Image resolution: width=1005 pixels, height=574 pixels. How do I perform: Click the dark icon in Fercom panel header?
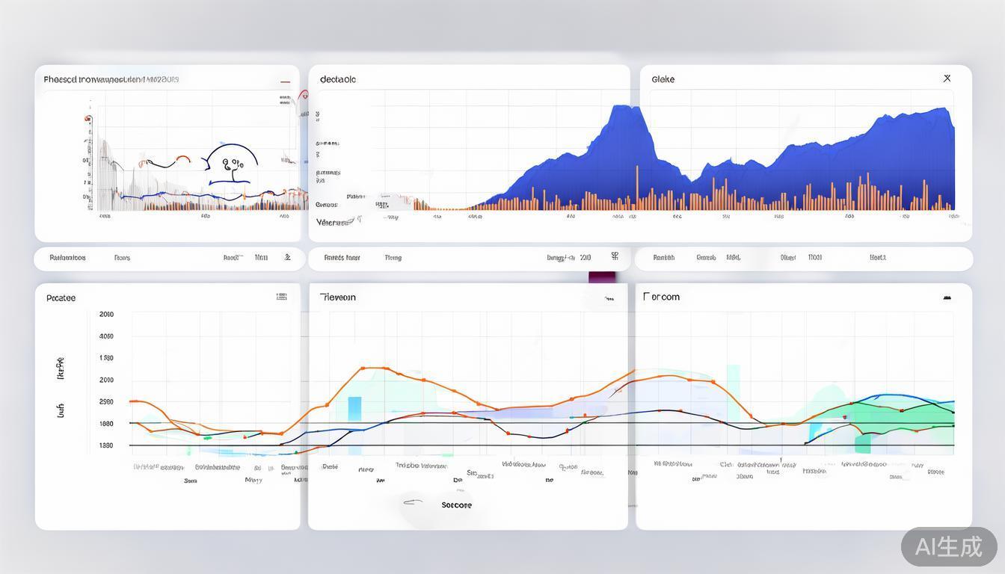(x=947, y=297)
